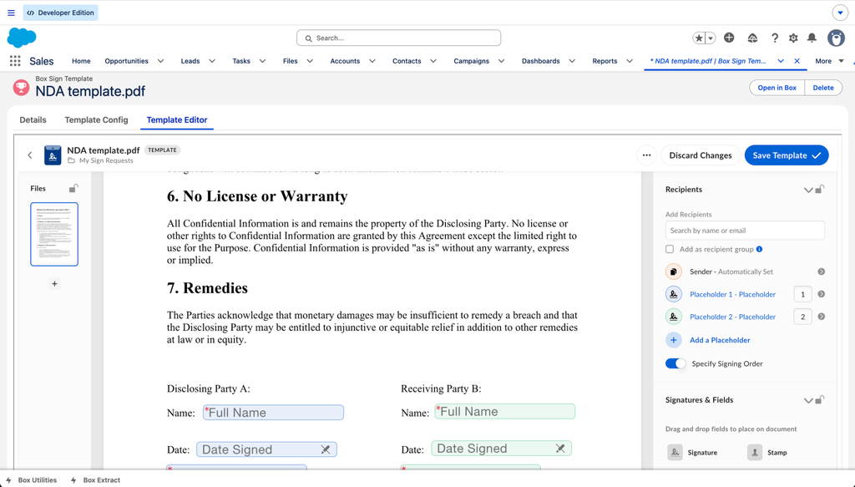Open user profile avatar
This screenshot has width=855, height=487.
[x=836, y=38]
